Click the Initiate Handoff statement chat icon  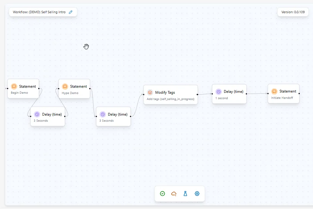click(x=274, y=91)
